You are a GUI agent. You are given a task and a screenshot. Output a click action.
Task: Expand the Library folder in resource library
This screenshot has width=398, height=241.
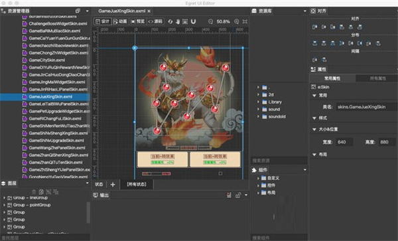[258, 102]
